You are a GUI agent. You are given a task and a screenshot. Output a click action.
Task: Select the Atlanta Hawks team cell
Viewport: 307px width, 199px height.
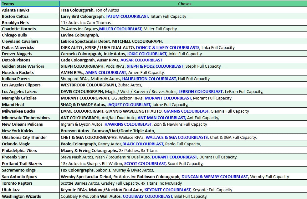[30, 10]
